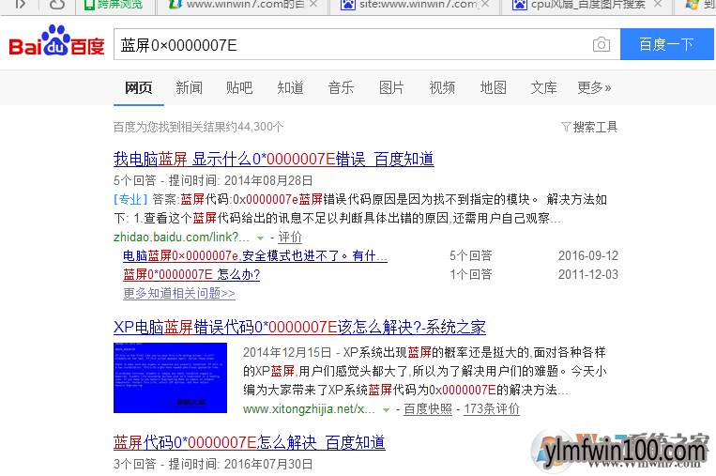This screenshot has width=716, height=476.
Task: Open XP电脑蓝屏错误代码0*0000007E result
Action: point(299,327)
